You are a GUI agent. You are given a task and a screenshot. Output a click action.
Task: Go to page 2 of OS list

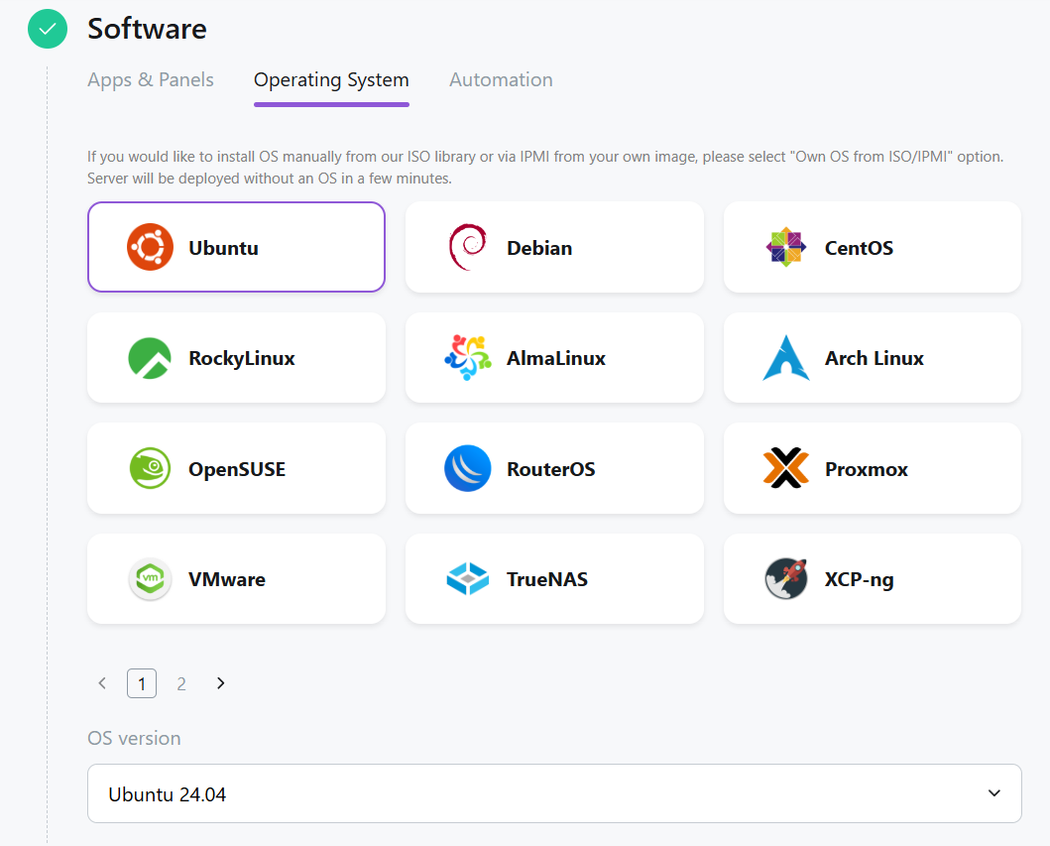coord(181,683)
